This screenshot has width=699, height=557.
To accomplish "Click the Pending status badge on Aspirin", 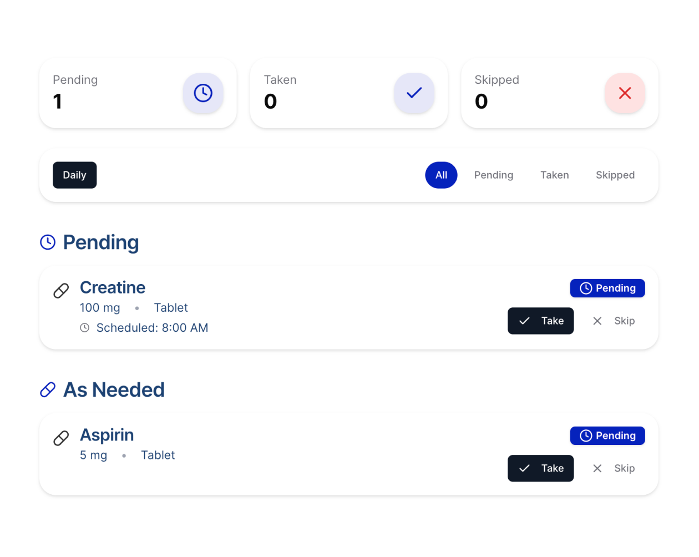I will (x=607, y=436).
